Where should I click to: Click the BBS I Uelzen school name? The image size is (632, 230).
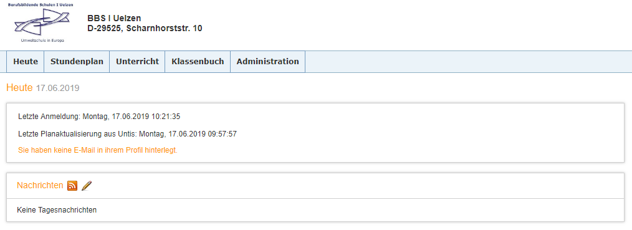coord(114,19)
